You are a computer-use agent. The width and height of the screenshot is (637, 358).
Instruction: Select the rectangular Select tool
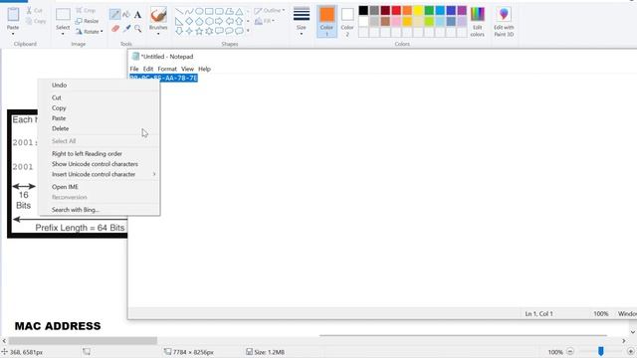[x=63, y=15]
